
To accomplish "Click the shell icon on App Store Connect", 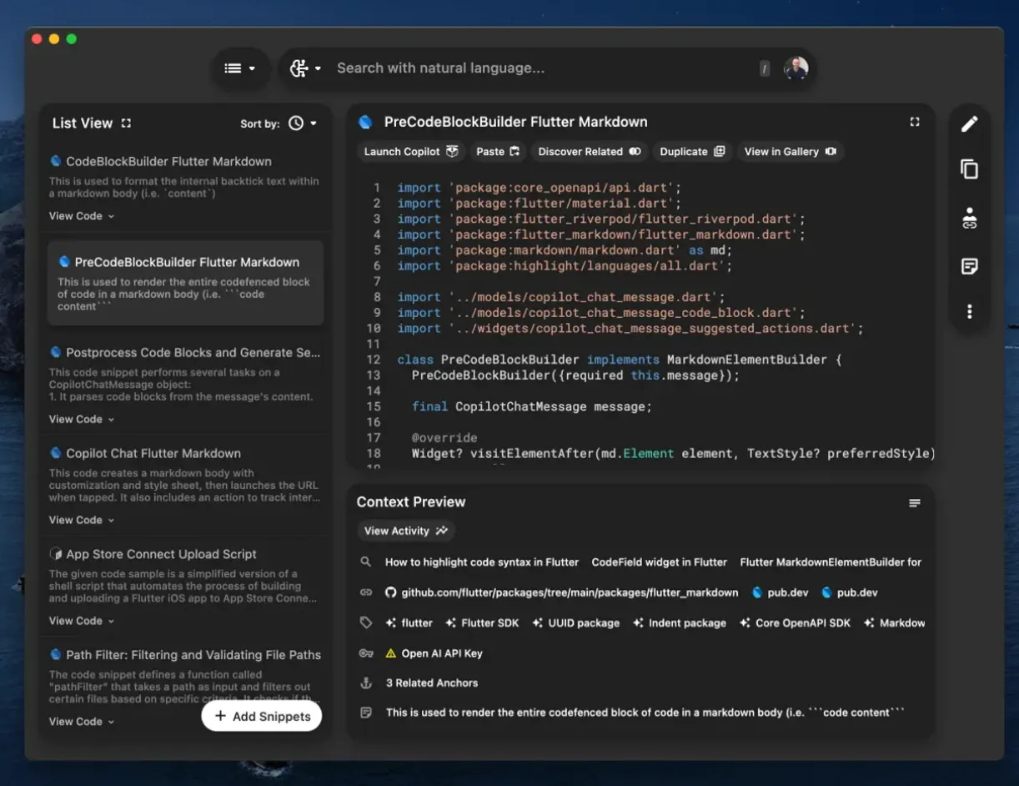I will click(55, 554).
